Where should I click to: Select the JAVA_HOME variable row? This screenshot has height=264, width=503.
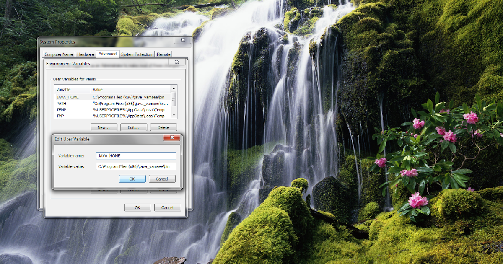(x=112, y=97)
